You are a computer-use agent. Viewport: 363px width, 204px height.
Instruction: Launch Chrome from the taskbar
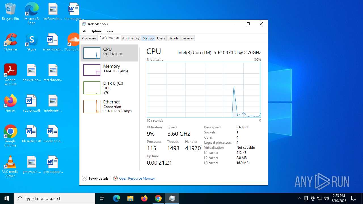[x=158, y=198]
